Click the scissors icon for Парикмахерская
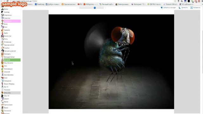Viewport: 203px width, 114px height. 3,45
